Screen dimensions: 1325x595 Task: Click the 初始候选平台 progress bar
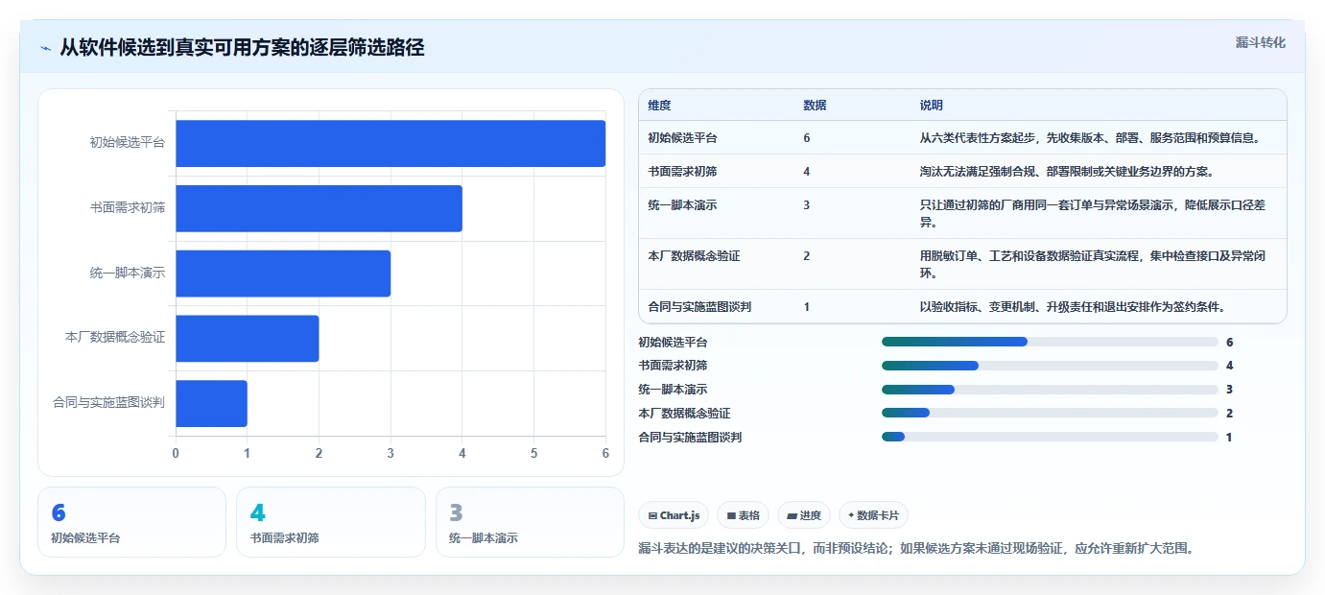pyautogui.click(x=1050, y=342)
